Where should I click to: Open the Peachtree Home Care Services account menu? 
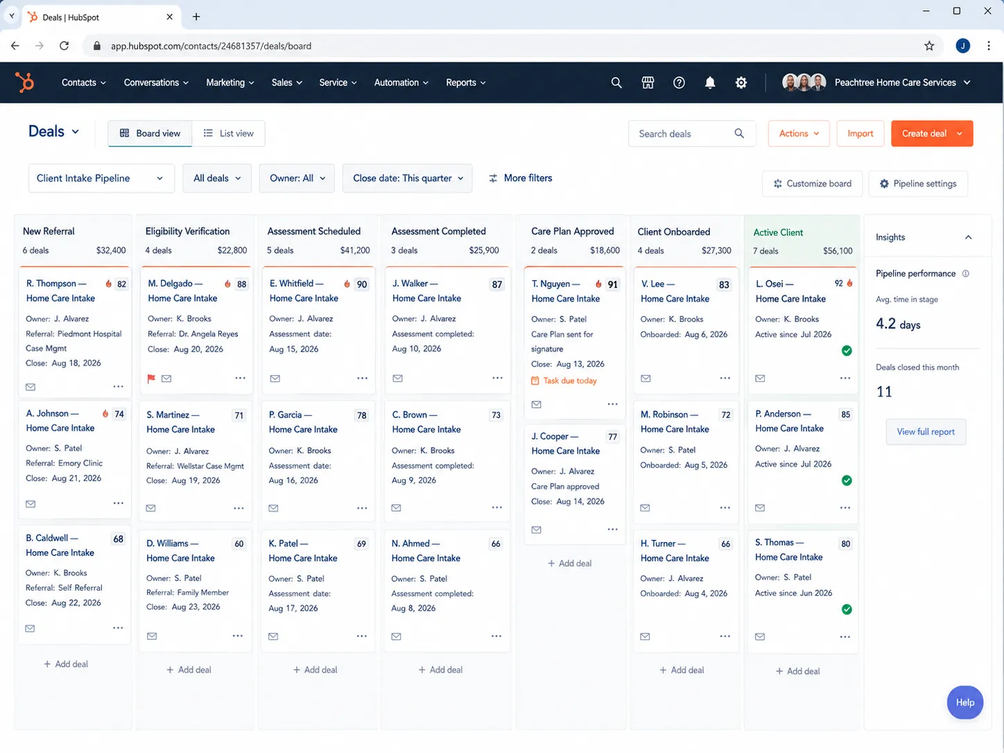click(x=902, y=83)
